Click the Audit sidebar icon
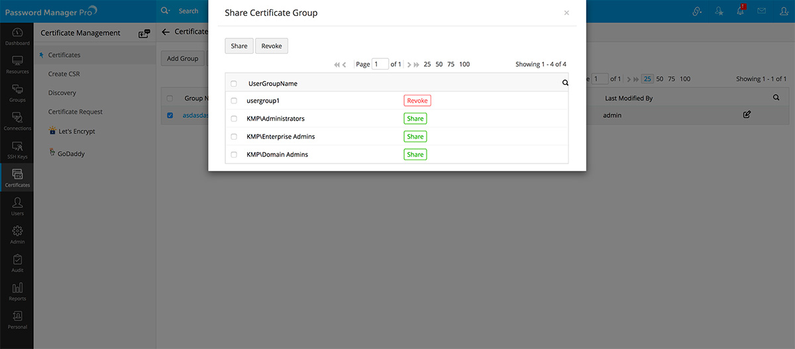 [17, 263]
